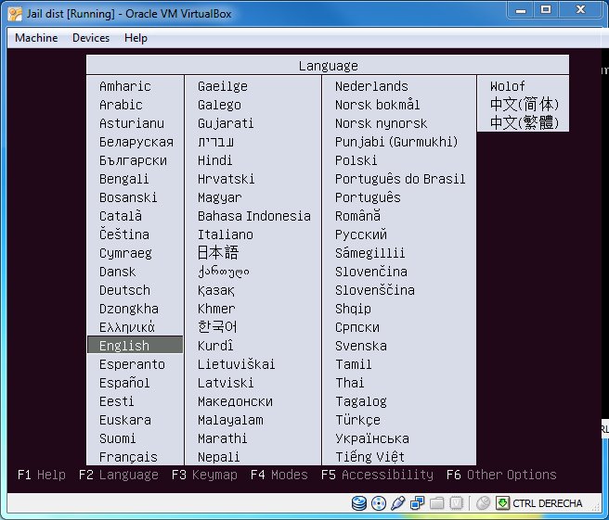This screenshot has height=520, width=609.
Task: Select Español from the language list
Action: (x=124, y=383)
